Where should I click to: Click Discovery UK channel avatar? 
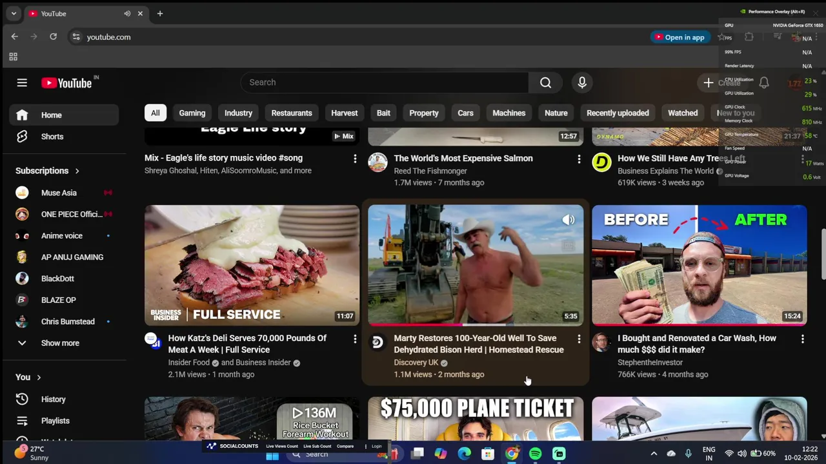click(378, 342)
